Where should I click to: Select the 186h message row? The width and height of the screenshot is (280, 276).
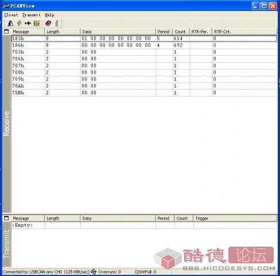pyautogui.click(x=144, y=45)
